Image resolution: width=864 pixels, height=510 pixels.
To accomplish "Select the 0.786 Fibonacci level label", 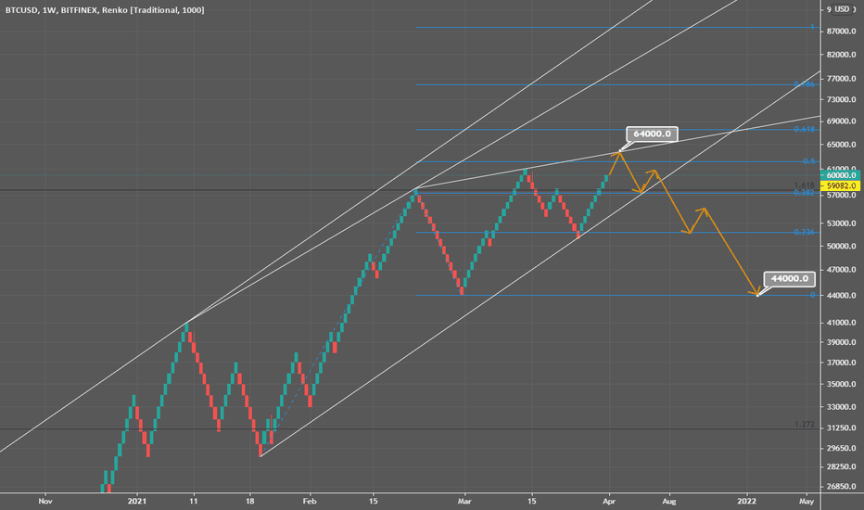I will (804, 84).
